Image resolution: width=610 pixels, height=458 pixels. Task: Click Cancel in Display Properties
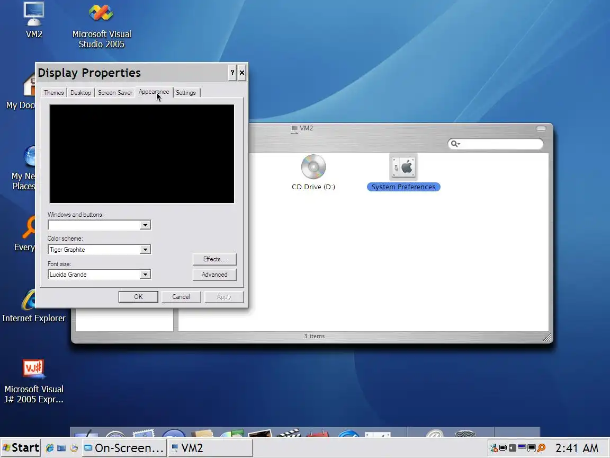181,297
